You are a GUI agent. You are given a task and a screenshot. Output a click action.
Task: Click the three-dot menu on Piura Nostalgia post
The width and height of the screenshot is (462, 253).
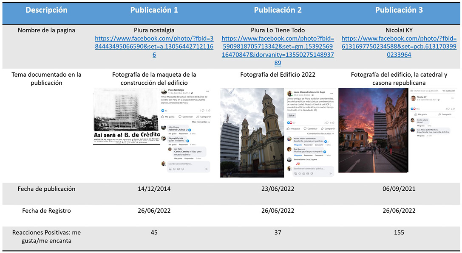207,91
